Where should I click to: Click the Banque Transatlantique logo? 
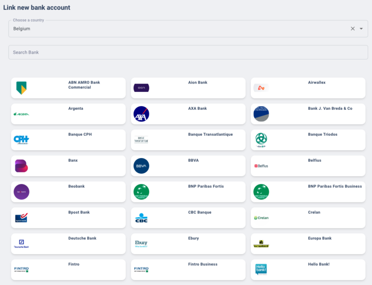click(x=141, y=140)
